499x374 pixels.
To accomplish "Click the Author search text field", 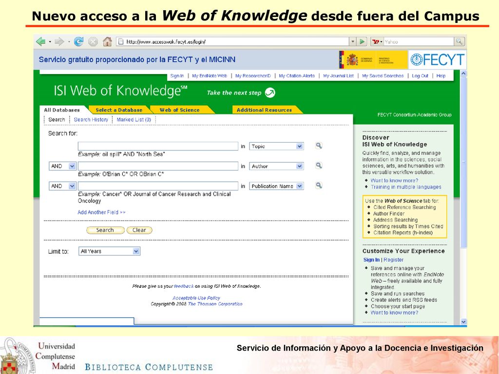I will click(x=158, y=166).
